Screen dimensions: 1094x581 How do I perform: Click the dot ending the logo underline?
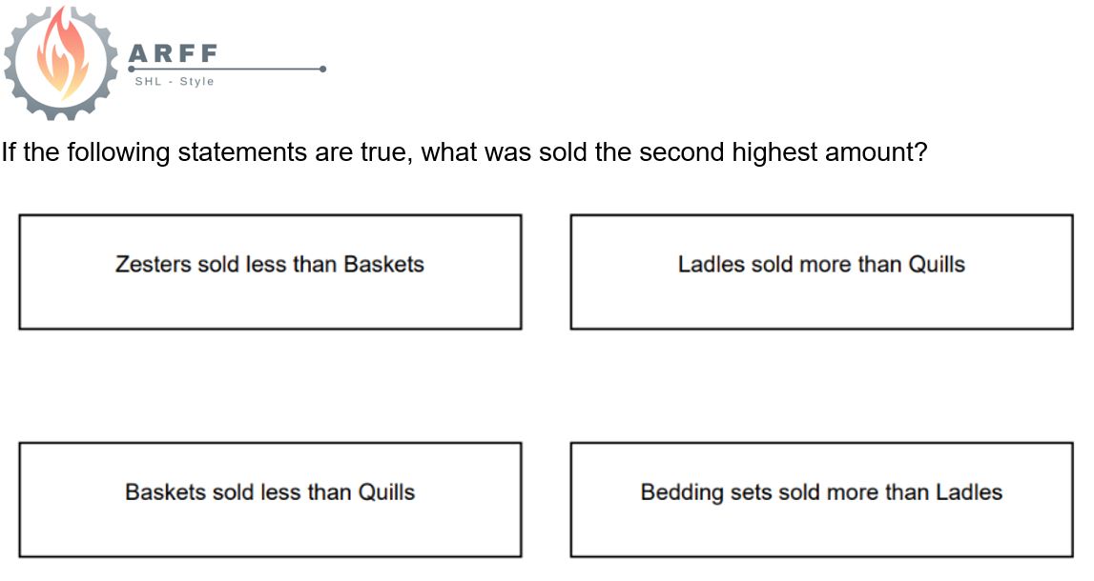(322, 69)
